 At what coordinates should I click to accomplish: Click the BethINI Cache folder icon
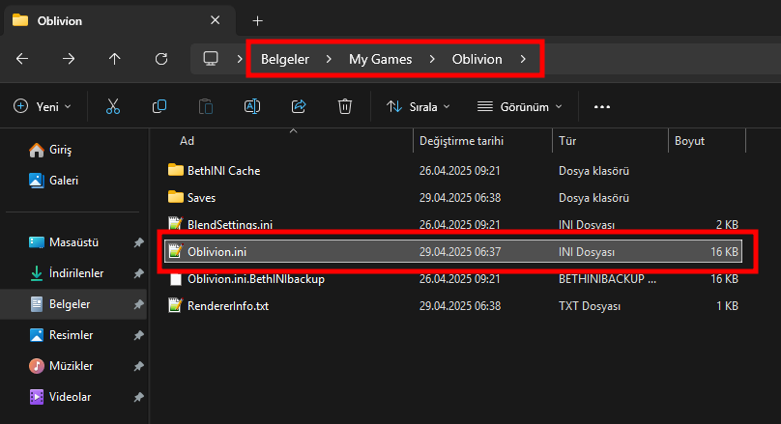click(175, 170)
